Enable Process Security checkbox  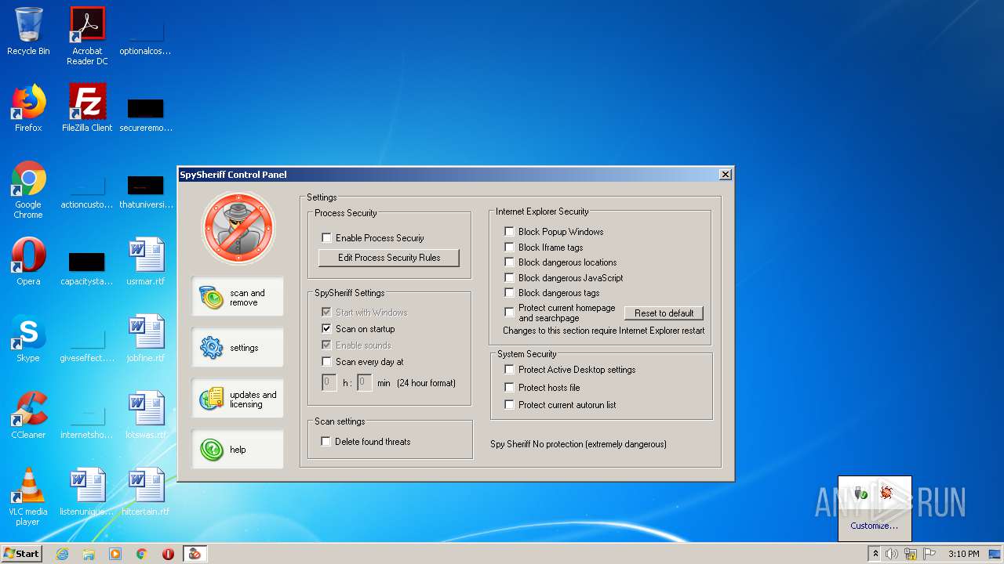tap(326, 238)
